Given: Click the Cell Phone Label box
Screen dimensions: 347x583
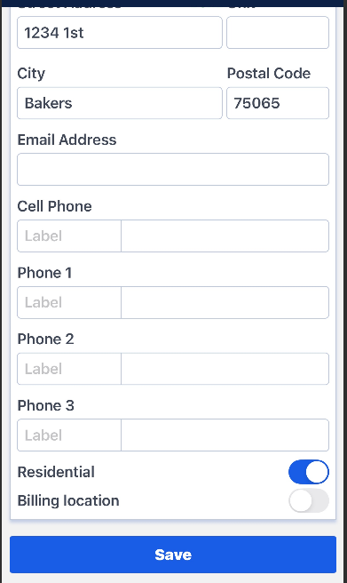Looking at the screenshot, I should click(69, 236).
